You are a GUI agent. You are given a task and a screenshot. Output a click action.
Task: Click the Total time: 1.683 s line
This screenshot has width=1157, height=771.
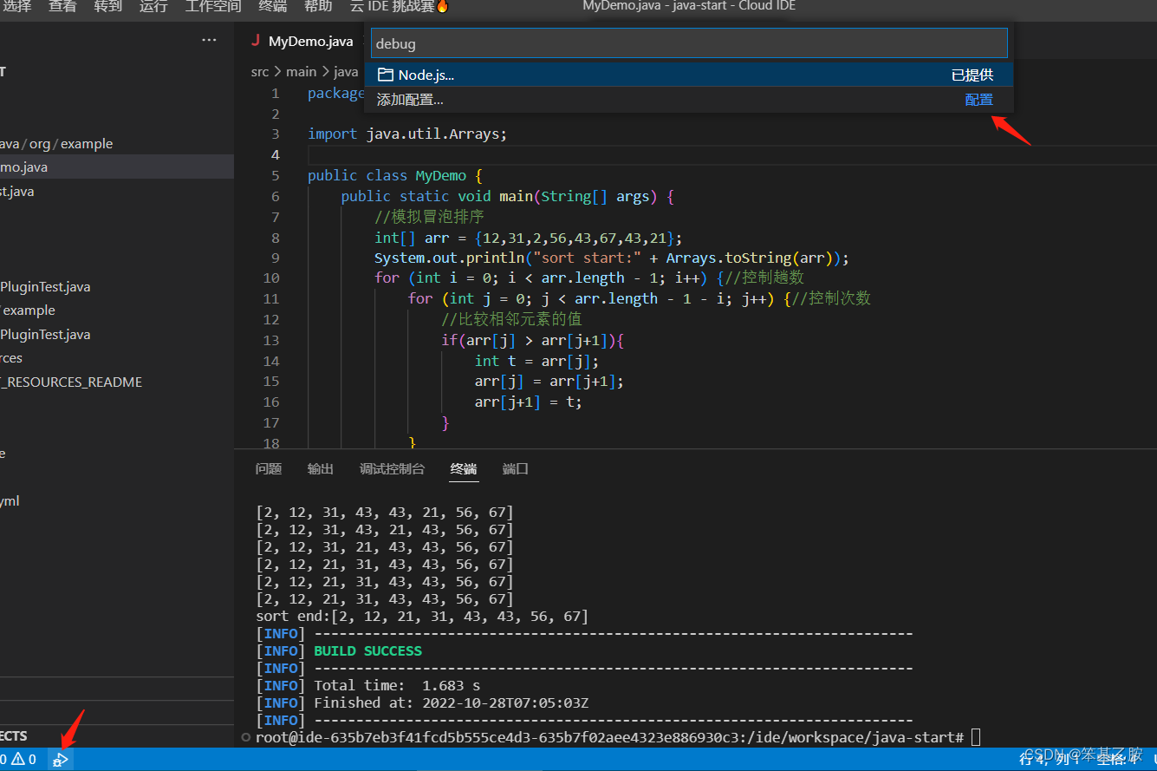click(x=397, y=686)
